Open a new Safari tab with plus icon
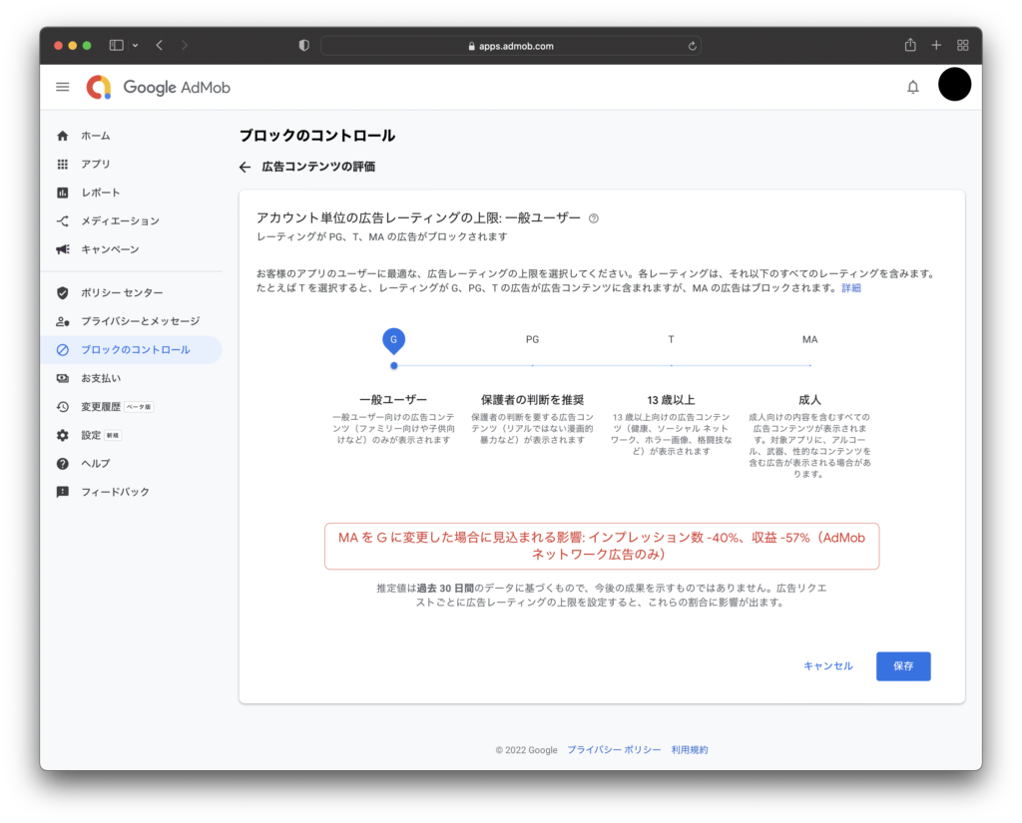The height and width of the screenshot is (823, 1022). click(936, 45)
